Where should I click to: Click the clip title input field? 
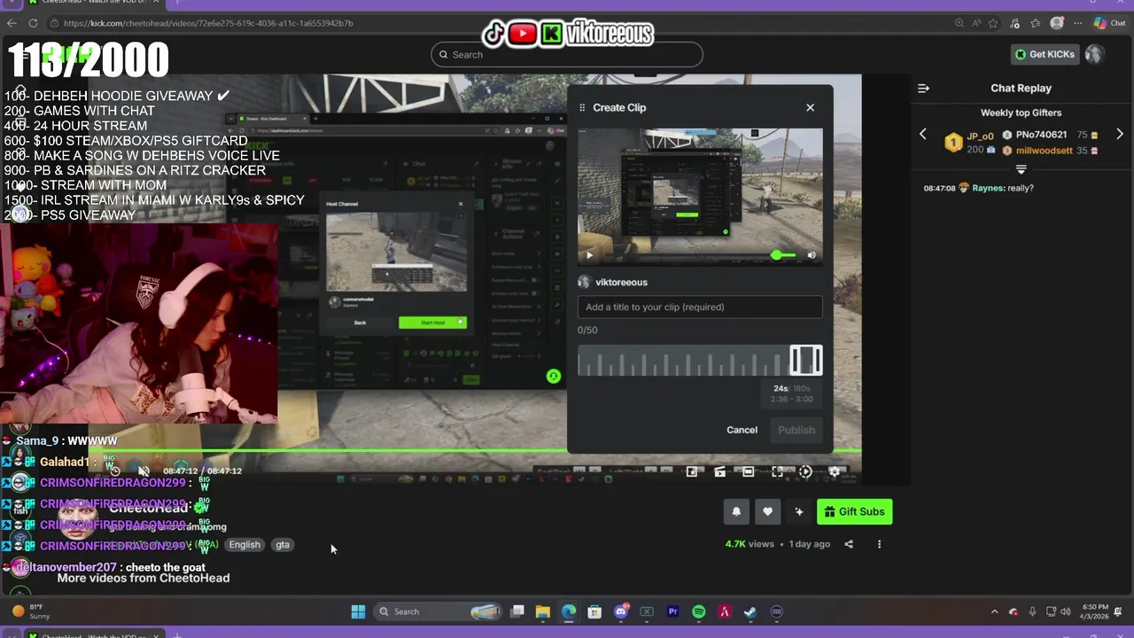(700, 307)
